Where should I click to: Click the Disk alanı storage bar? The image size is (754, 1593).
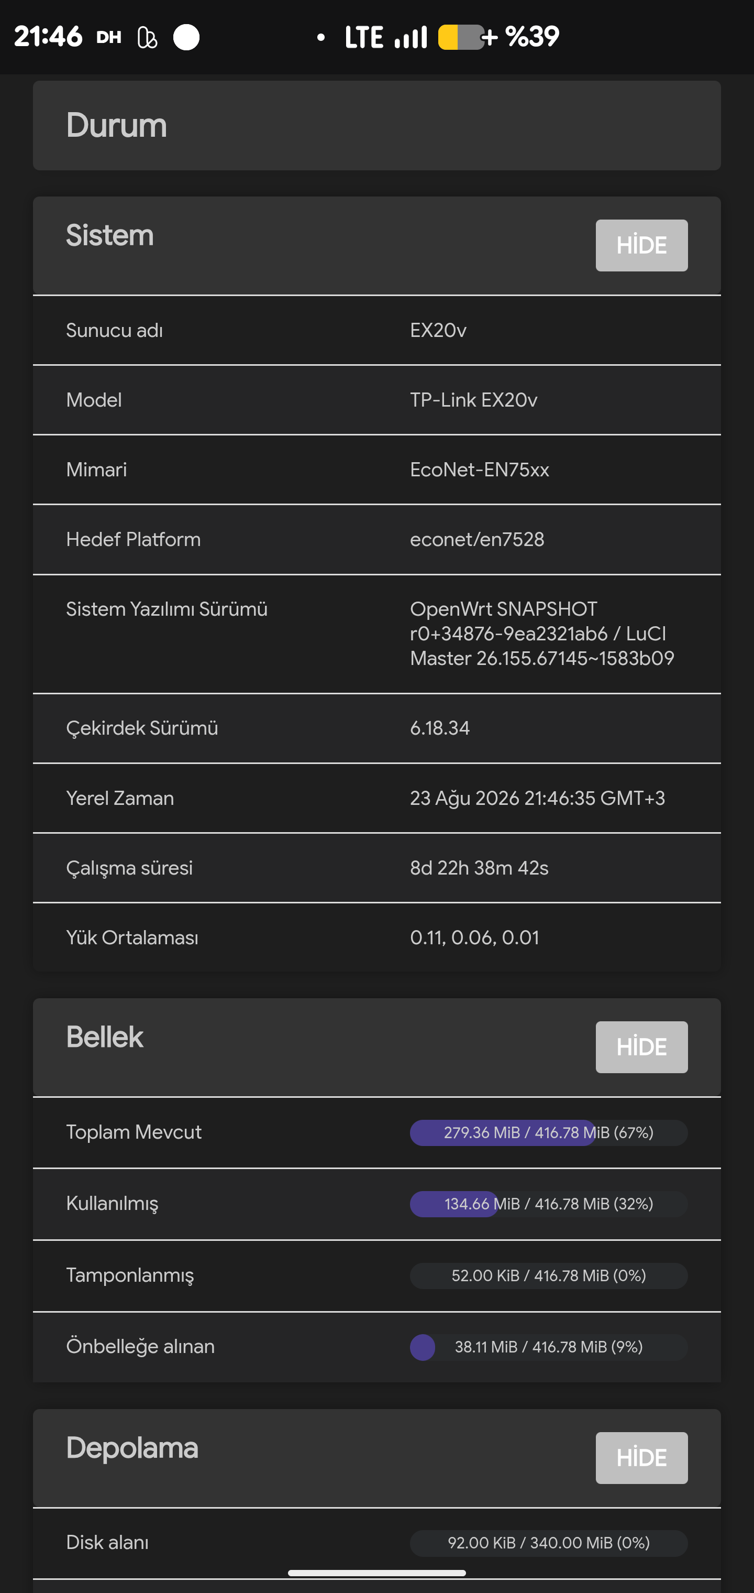coord(549,1542)
